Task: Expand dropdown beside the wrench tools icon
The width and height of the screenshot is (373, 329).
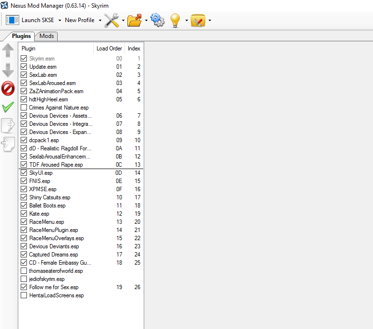Action: 123,21
